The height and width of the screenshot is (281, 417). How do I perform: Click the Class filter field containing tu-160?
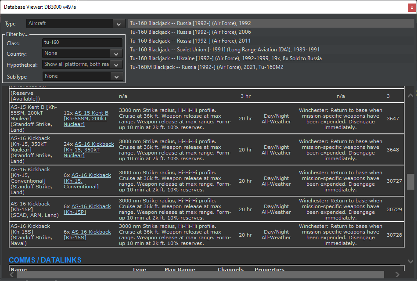[x=83, y=42]
